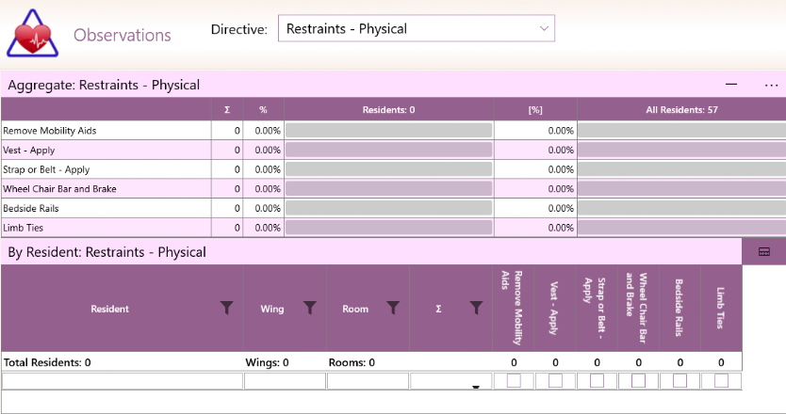This screenshot has width=786, height=414.
Task: Click the Aggregate: Restraints - Physical panel title
Action: 104,85
